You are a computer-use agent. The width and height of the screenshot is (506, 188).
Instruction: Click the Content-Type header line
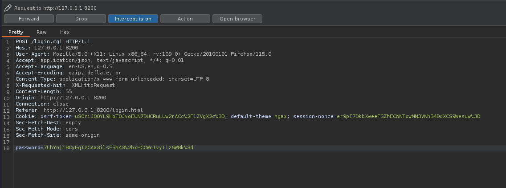point(111,79)
